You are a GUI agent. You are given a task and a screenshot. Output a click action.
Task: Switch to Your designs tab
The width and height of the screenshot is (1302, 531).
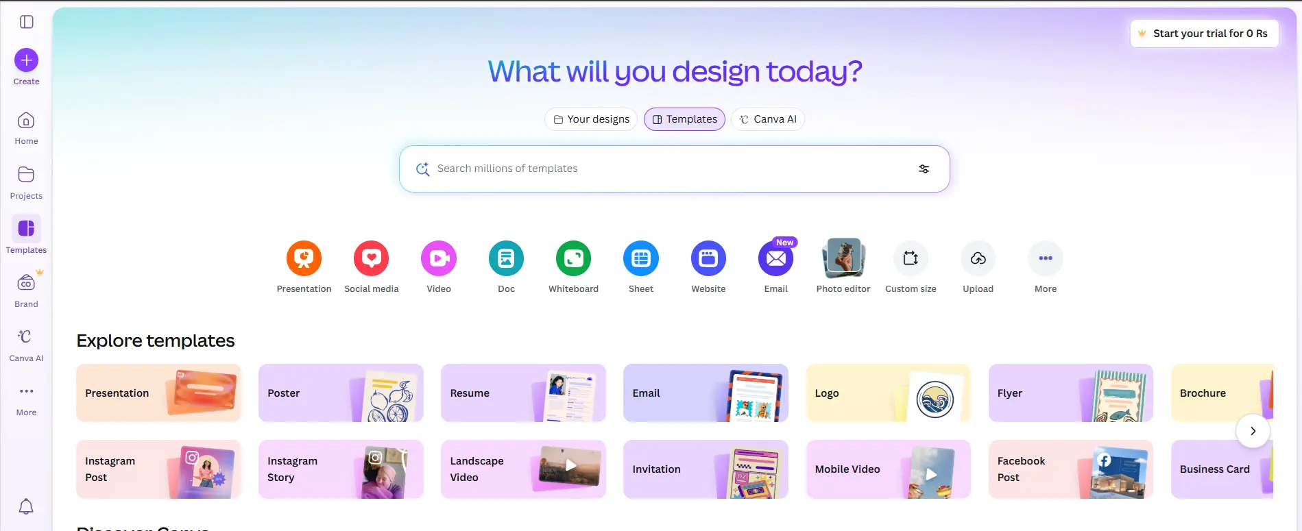591,119
